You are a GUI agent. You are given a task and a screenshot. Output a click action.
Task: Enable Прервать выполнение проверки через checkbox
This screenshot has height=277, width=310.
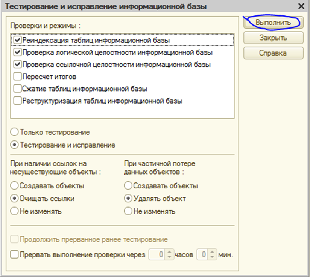14,255
